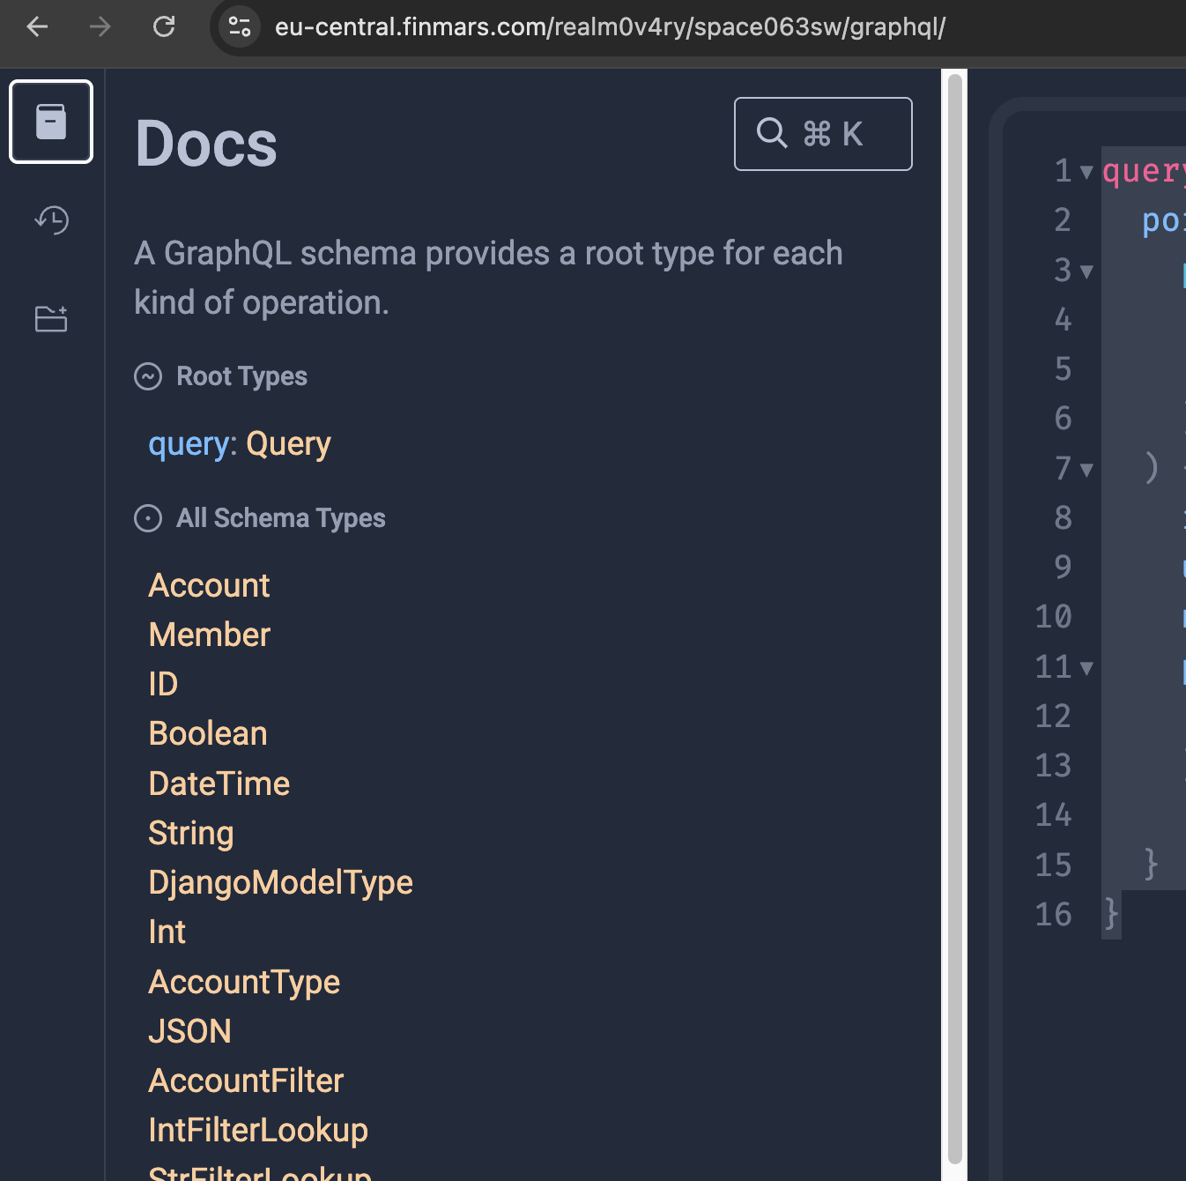Open the Docs panel via the book icon
Image resolution: width=1186 pixels, height=1181 pixels.
coord(50,122)
